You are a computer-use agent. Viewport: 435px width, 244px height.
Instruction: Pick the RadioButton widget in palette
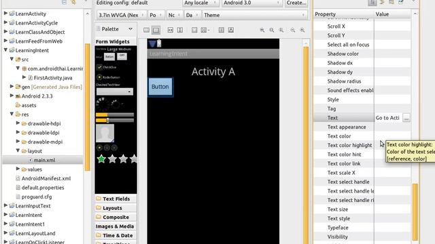[x=108, y=77]
